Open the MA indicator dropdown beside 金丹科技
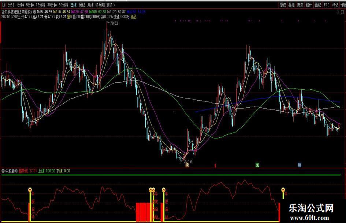 point(34,12)
